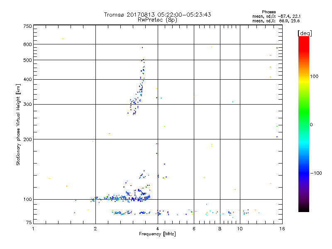Click colorbar tick label "100"
The width and height of the screenshot is (332, 249).
click(x=314, y=76)
